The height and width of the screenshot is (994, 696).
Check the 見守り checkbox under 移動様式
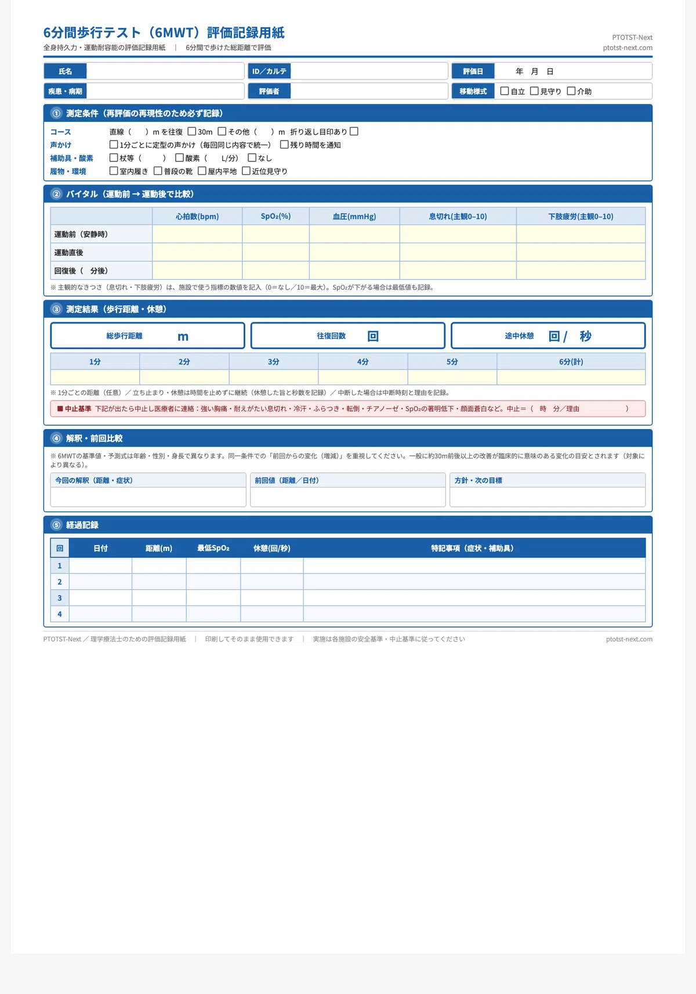point(534,91)
